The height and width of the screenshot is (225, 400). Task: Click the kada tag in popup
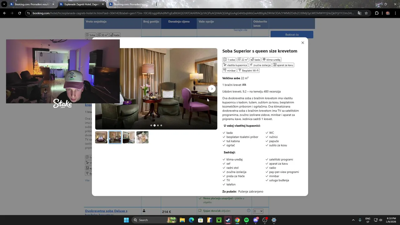255,60
